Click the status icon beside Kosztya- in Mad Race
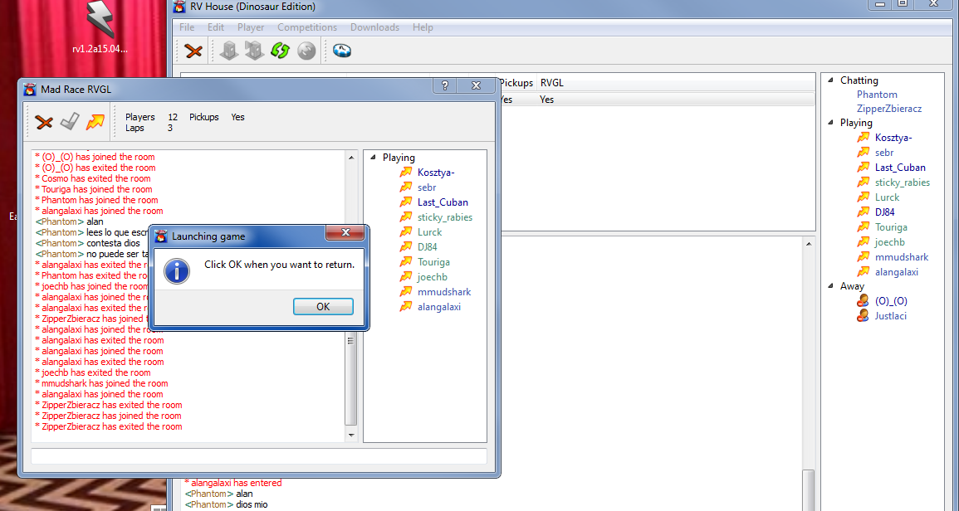The width and height of the screenshot is (959, 511). coord(406,173)
